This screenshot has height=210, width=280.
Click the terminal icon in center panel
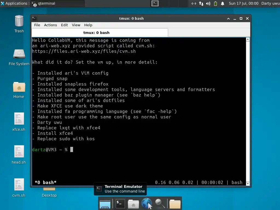[155, 3]
